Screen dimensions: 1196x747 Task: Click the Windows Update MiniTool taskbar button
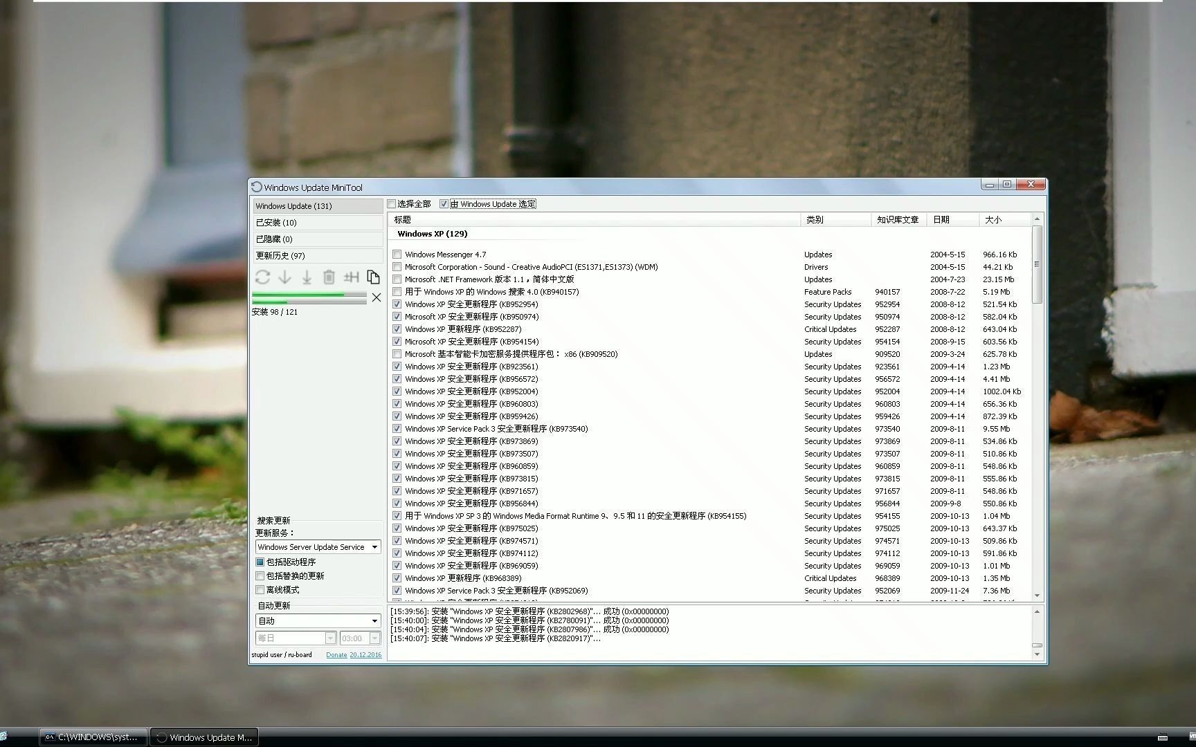point(204,737)
